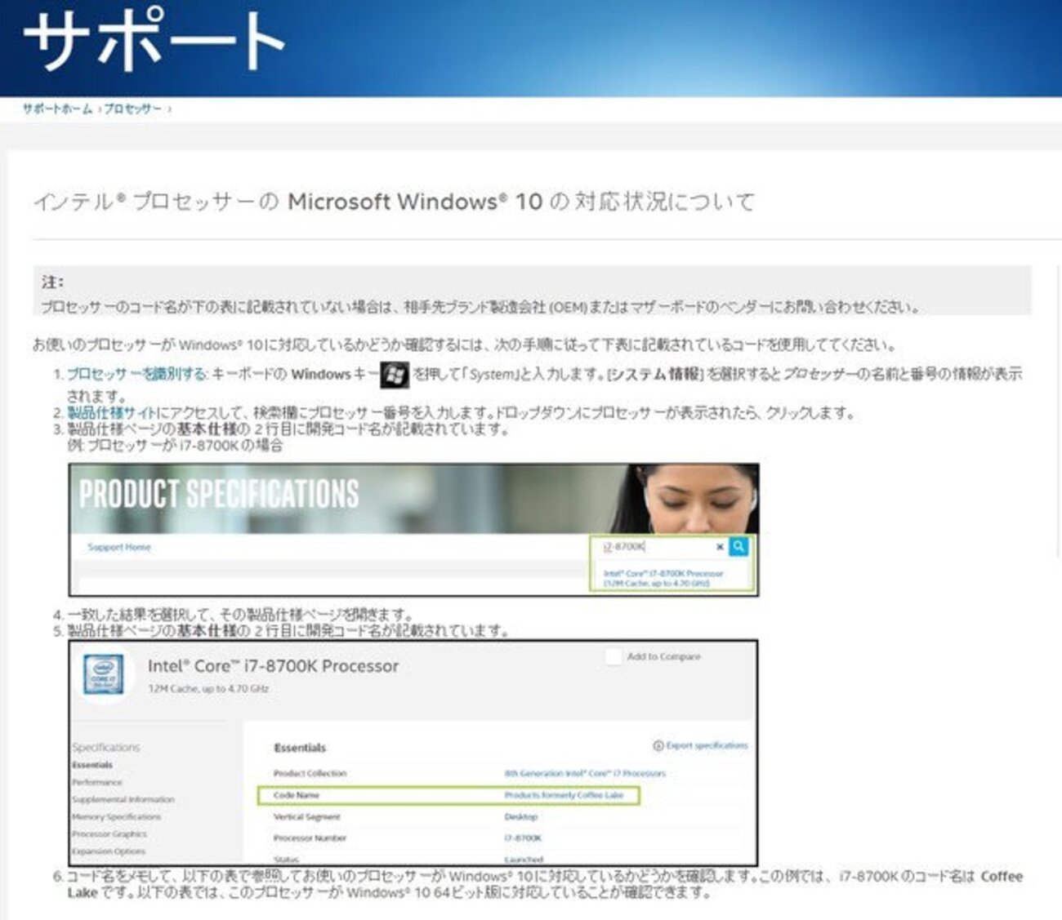1062x920 pixels.
Task: Select Performance in the Specifications sidebar
Action: click(x=97, y=782)
